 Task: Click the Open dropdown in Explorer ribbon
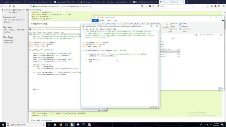pos(173,24)
